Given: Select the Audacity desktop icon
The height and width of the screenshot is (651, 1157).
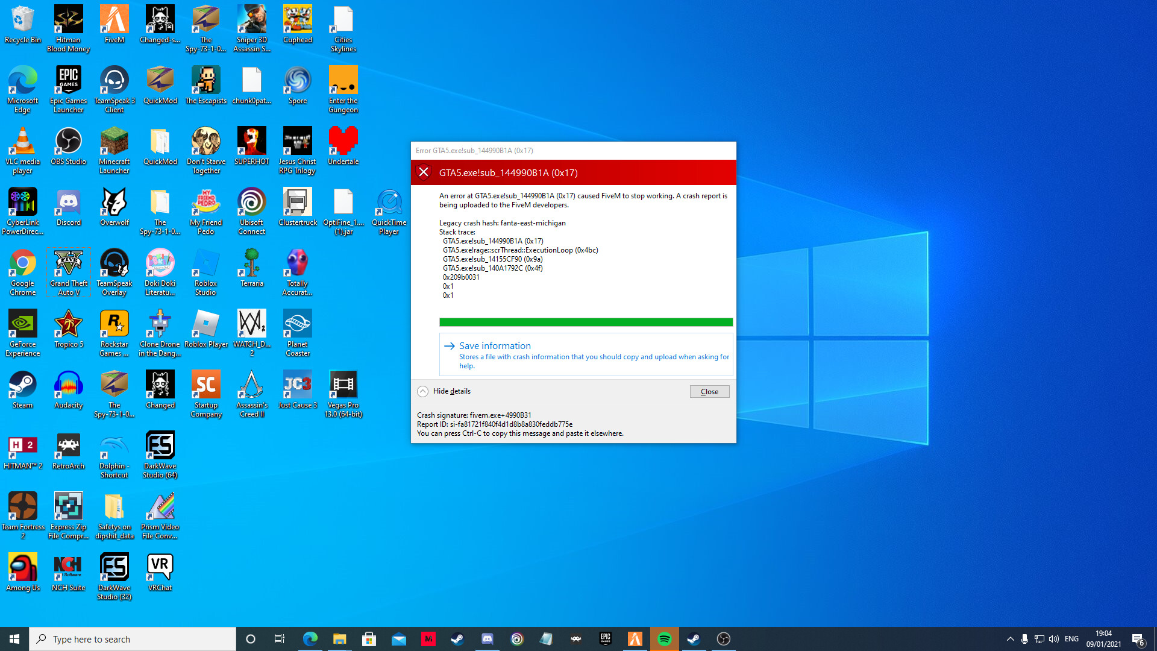Looking at the screenshot, I should tap(69, 391).
